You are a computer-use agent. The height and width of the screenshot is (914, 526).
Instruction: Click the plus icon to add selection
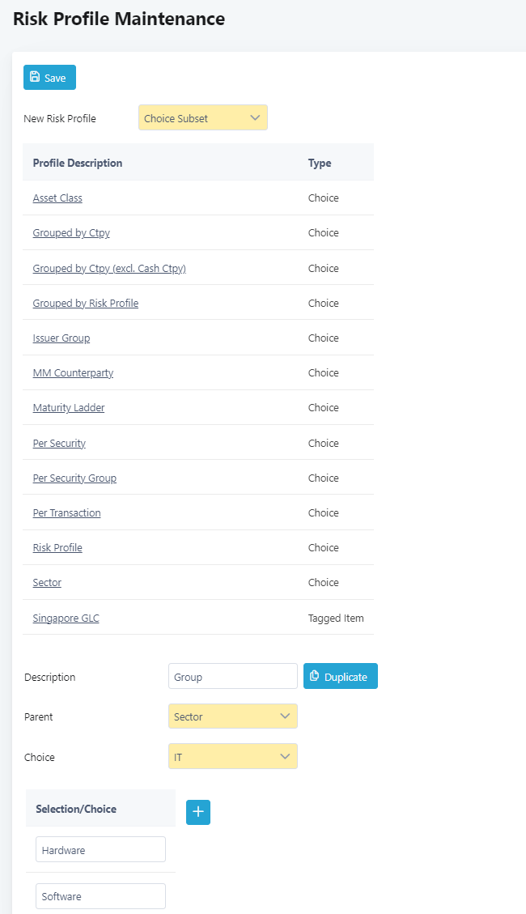click(x=198, y=812)
